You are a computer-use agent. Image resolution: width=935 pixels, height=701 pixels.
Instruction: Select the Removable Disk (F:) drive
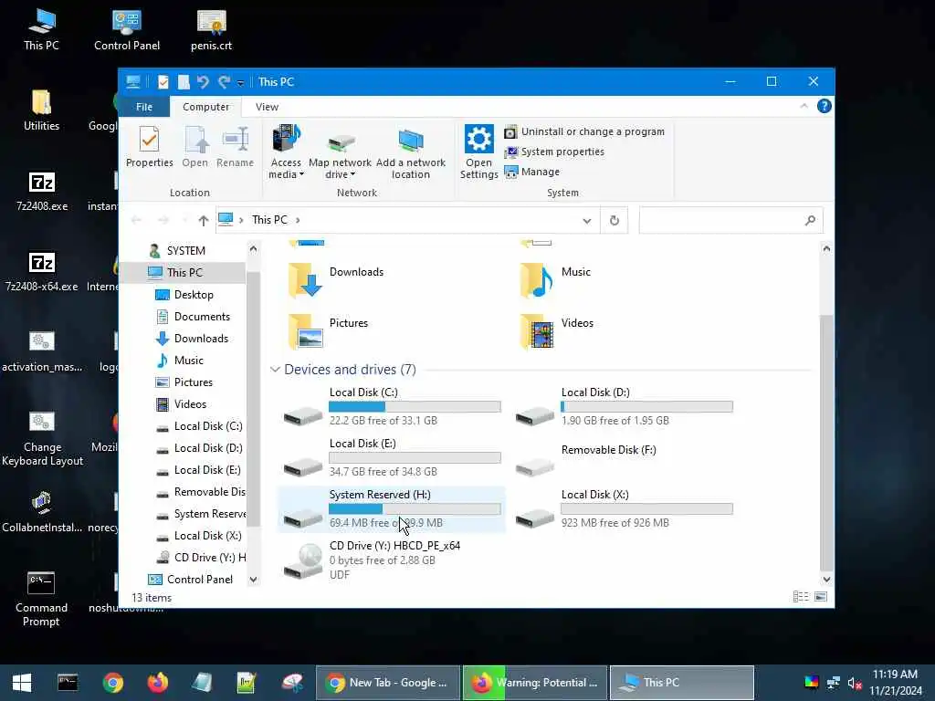coord(623,458)
